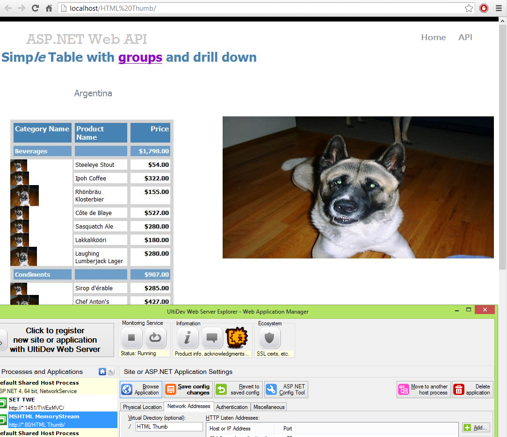This screenshot has width=507, height=437.
Task: Click the Product Name column header
Action: [x=101, y=133]
